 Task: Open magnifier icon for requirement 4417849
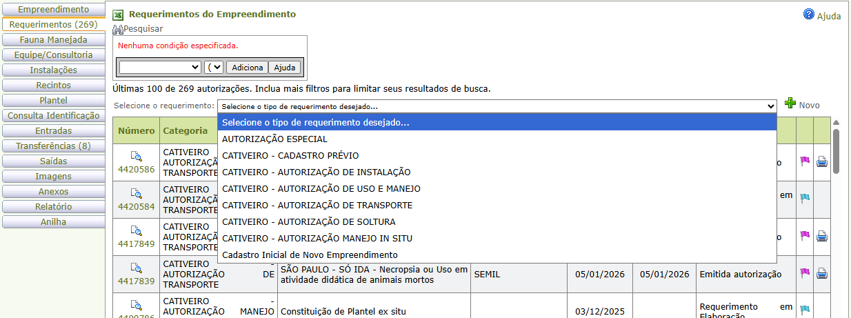click(136, 231)
